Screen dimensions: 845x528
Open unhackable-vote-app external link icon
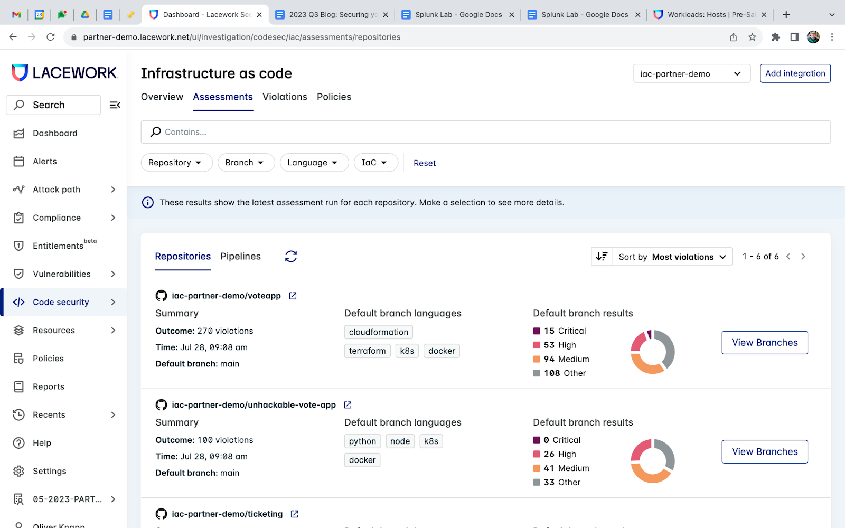coord(348,405)
